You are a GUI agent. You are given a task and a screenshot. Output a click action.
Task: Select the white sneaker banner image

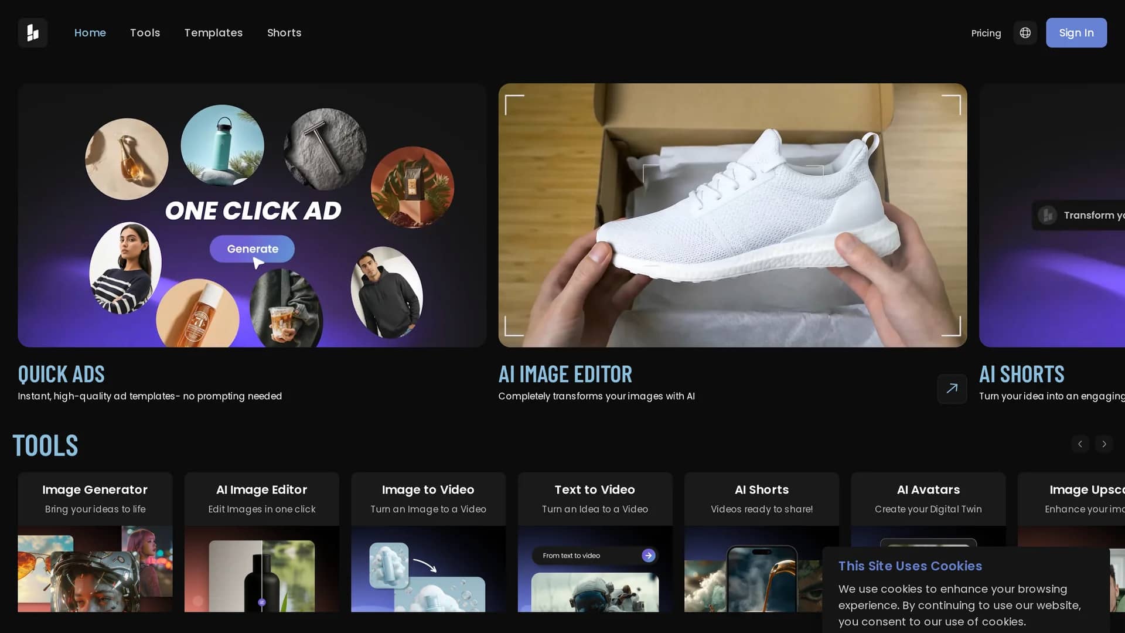pos(732,215)
